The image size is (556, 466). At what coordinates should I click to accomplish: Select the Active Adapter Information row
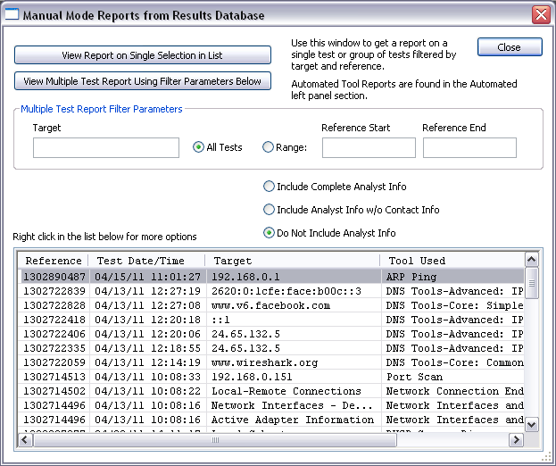(x=271, y=420)
